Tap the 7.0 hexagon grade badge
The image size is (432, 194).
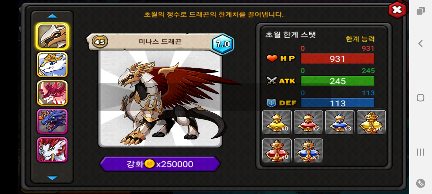pos(223,44)
